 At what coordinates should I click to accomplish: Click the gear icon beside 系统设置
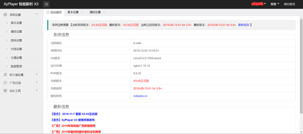coord(5,15)
